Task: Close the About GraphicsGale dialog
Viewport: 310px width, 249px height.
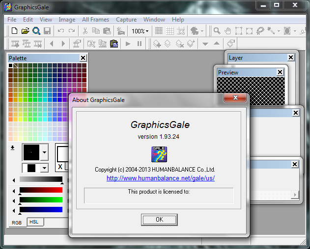Action: coord(235,98)
